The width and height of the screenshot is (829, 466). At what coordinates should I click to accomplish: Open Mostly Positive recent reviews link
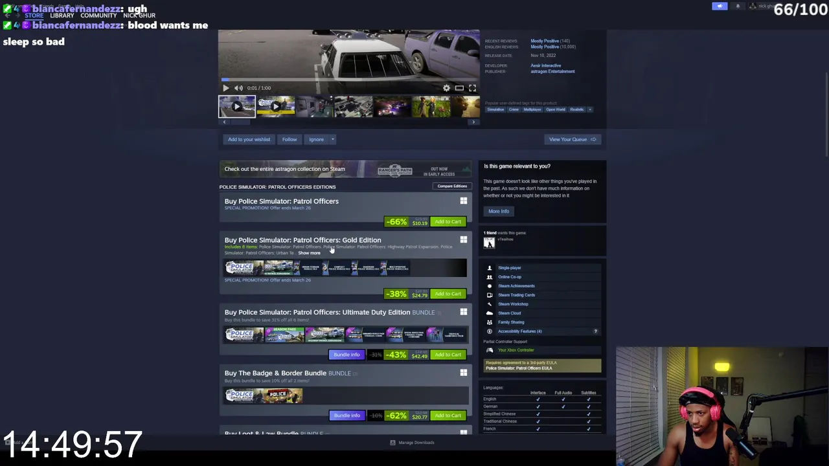point(545,41)
